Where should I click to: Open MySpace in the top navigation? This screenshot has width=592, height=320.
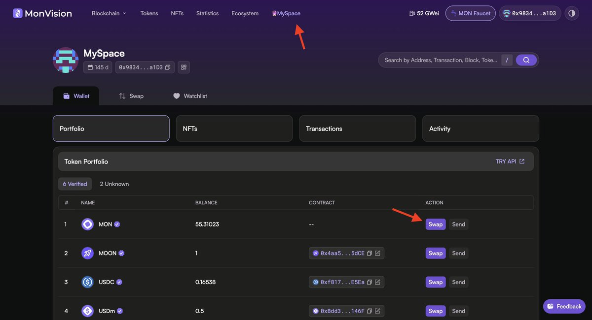click(286, 13)
